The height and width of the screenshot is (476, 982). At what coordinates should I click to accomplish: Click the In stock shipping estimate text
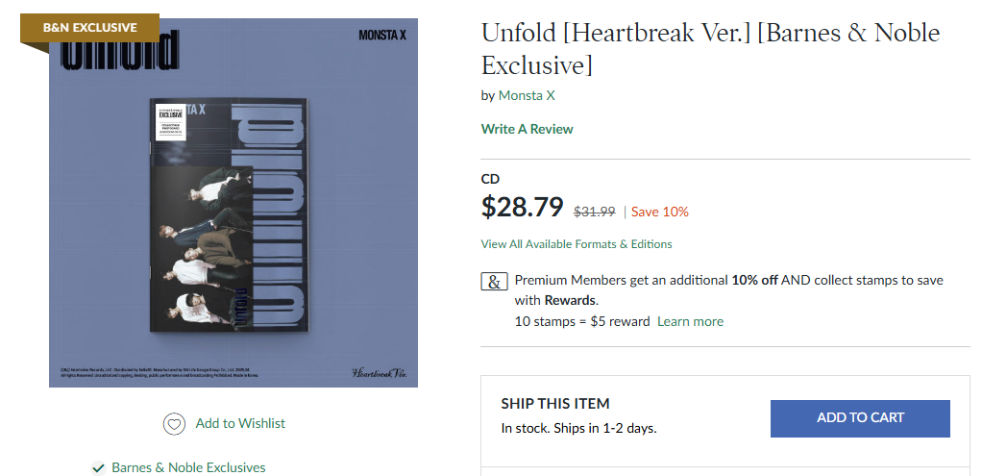pos(578,428)
